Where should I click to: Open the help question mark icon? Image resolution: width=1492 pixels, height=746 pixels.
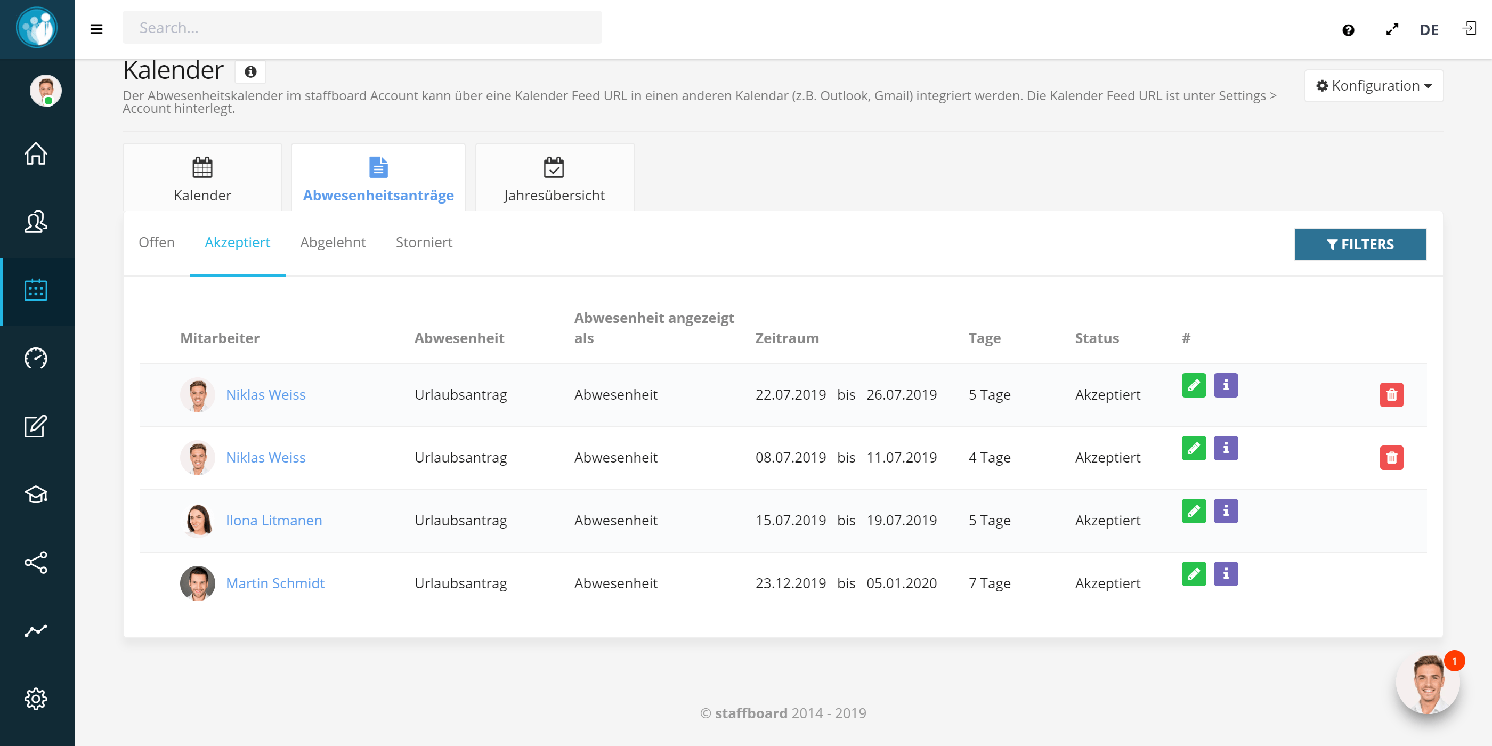[x=1348, y=30]
